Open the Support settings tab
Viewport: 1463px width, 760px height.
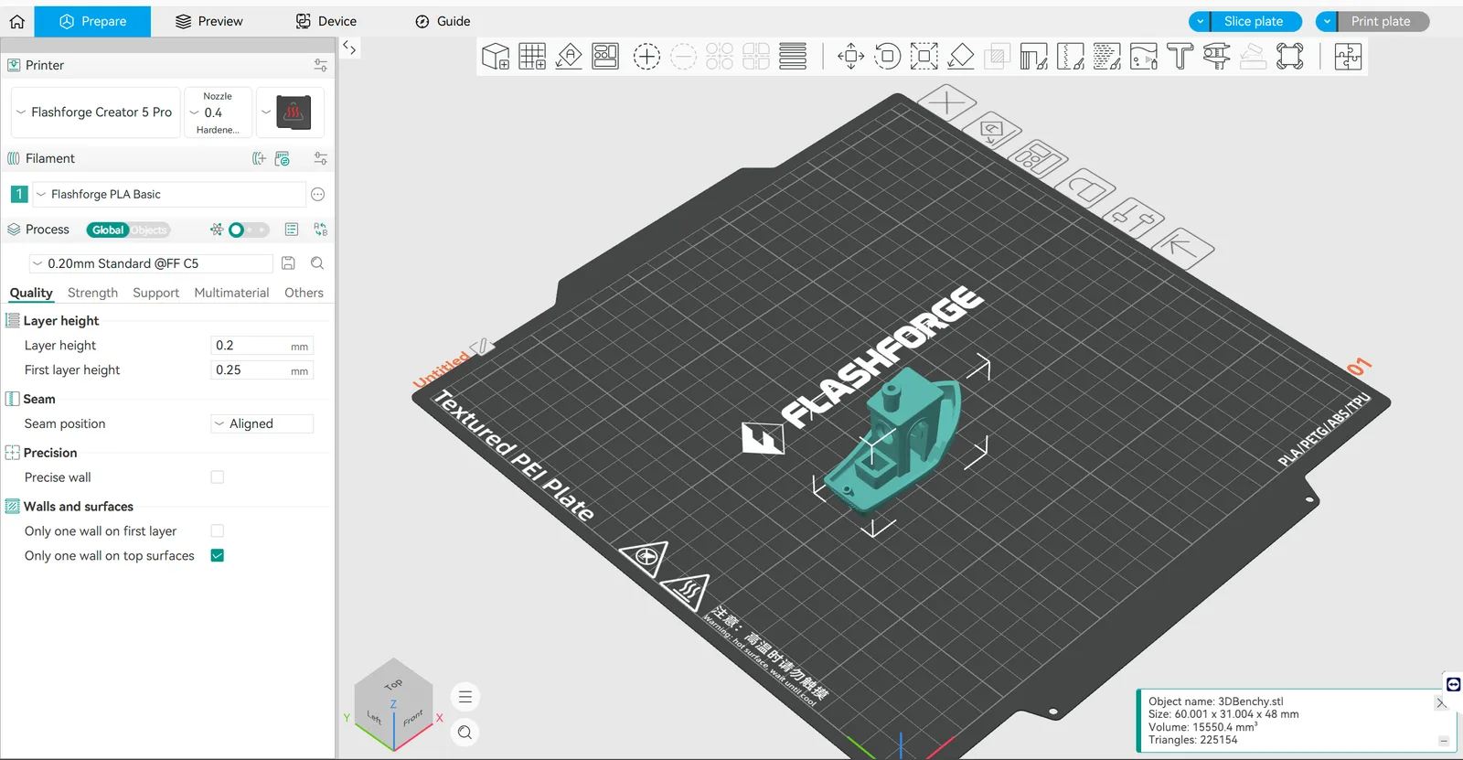(x=155, y=293)
